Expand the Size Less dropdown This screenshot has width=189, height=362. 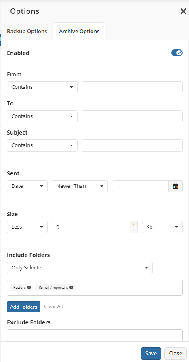(x=27, y=227)
